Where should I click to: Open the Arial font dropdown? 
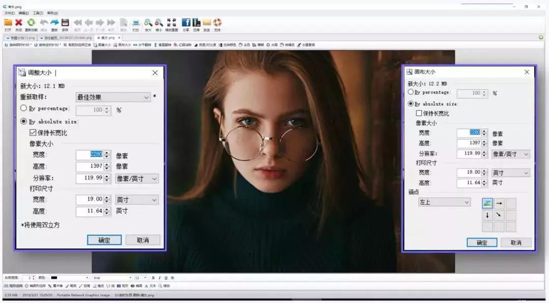(111, 278)
